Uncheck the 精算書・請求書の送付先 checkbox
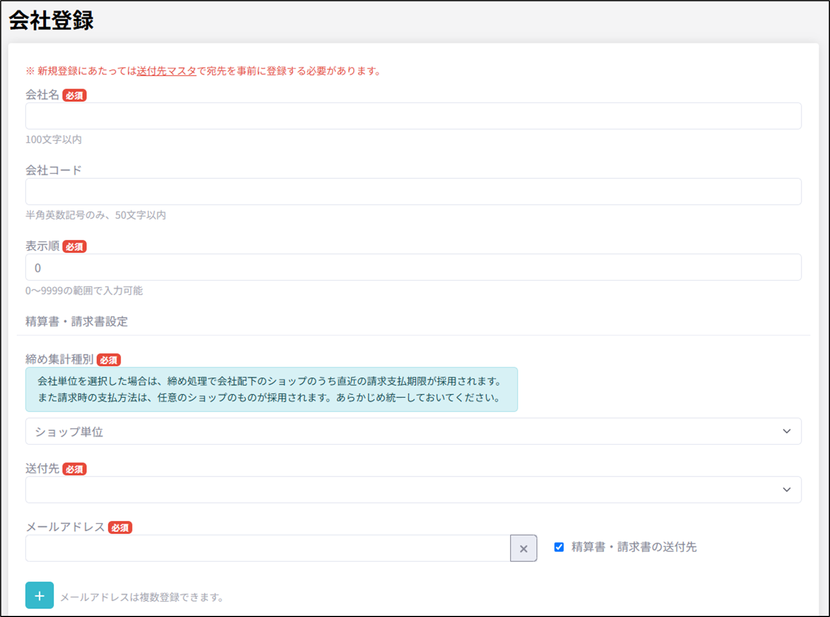The height and width of the screenshot is (617, 830). pyautogui.click(x=559, y=547)
